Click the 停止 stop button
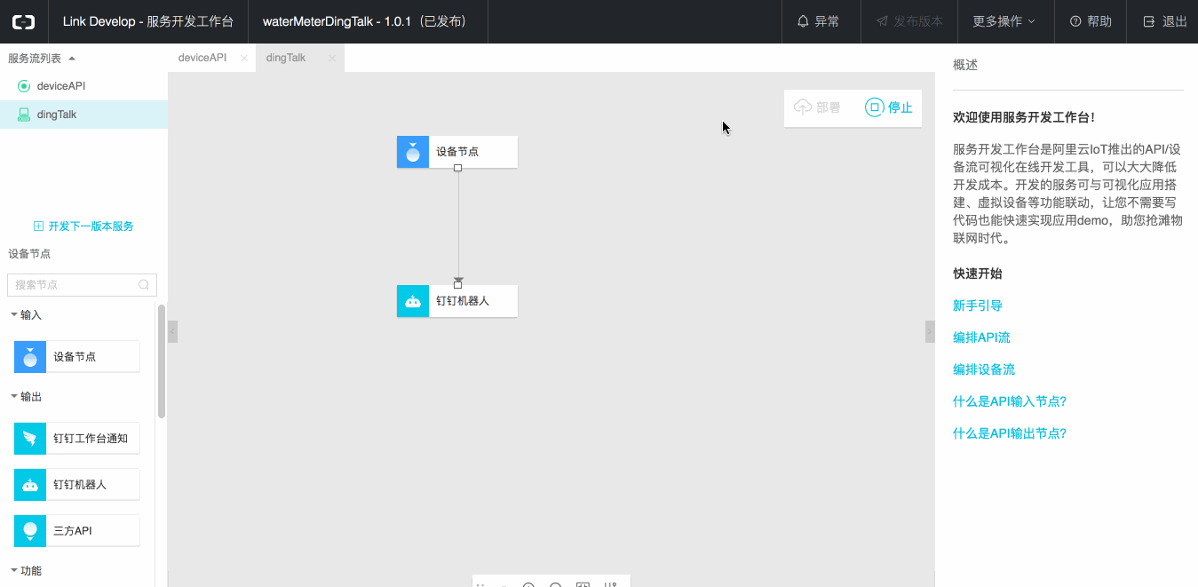This screenshot has width=1198, height=587. click(x=889, y=107)
